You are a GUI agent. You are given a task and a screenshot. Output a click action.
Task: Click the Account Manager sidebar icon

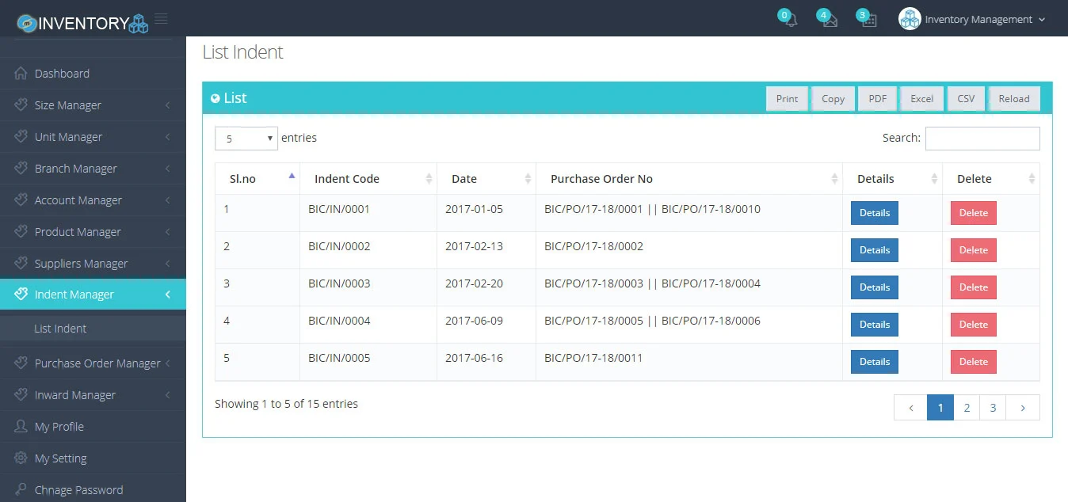21,200
